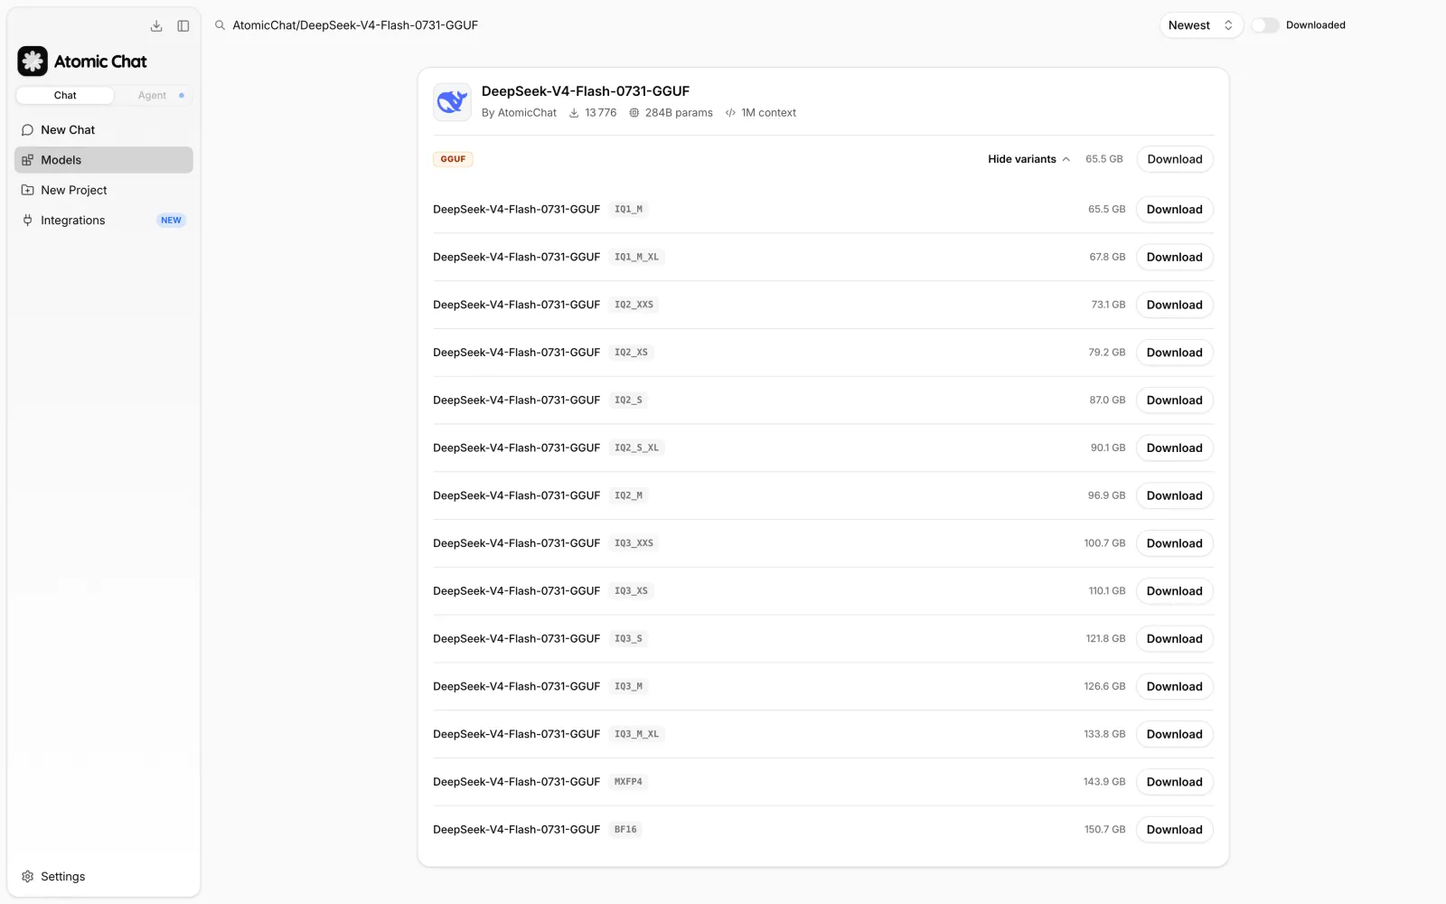Image resolution: width=1446 pixels, height=904 pixels.
Task: Switch to the Chat tab
Action: coord(65,95)
